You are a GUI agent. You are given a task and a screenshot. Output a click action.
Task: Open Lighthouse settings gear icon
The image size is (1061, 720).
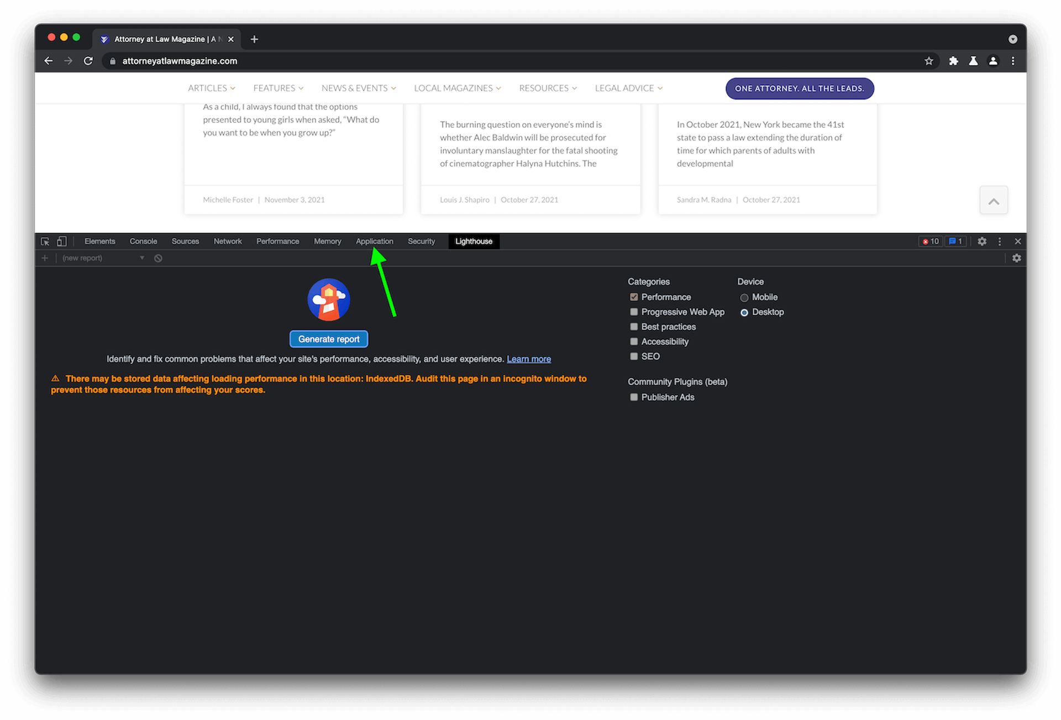click(1016, 258)
